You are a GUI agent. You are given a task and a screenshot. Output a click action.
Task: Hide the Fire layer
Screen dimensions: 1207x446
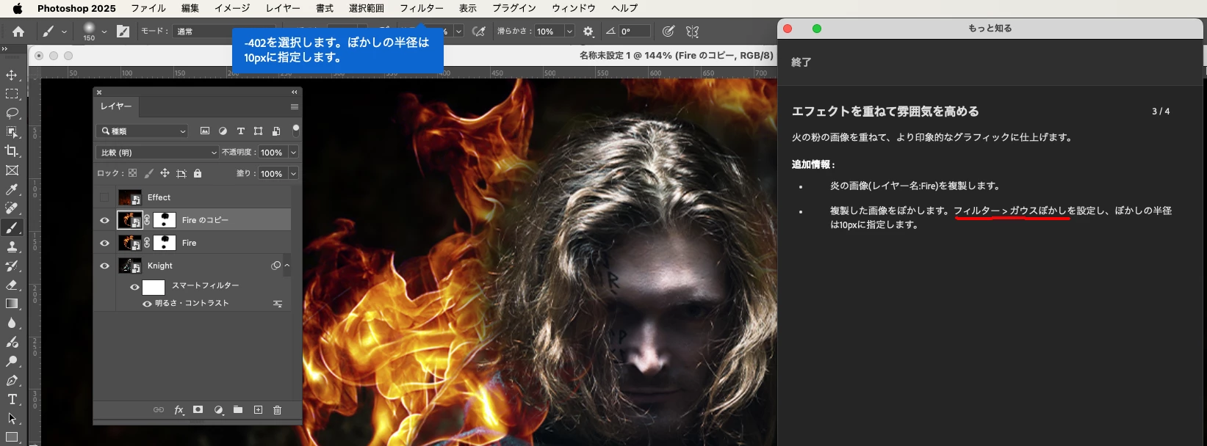click(x=104, y=243)
